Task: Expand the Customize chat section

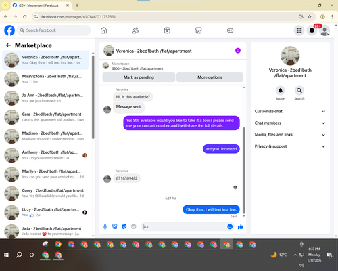Action: pyautogui.click(x=290, y=111)
